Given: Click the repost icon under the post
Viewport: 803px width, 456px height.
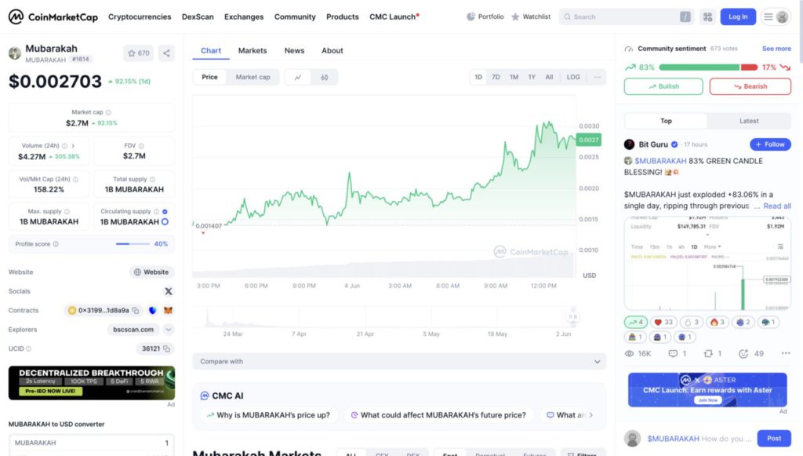Looking at the screenshot, I should pos(708,354).
